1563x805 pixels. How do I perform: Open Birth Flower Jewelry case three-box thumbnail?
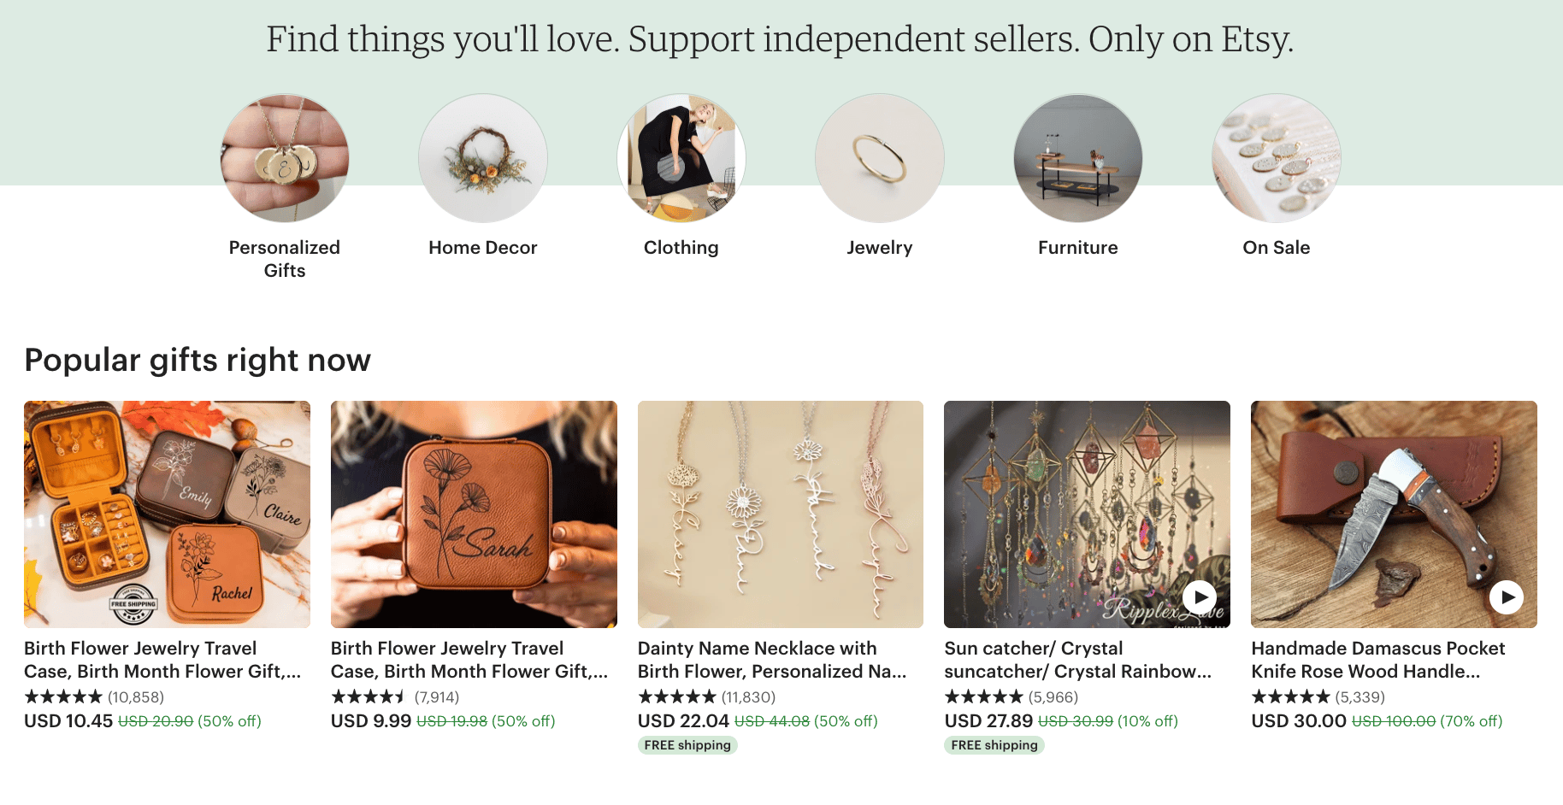coord(167,514)
